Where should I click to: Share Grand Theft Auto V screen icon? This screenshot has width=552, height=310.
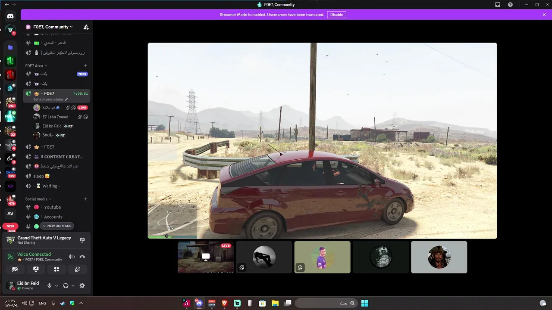coord(82,240)
